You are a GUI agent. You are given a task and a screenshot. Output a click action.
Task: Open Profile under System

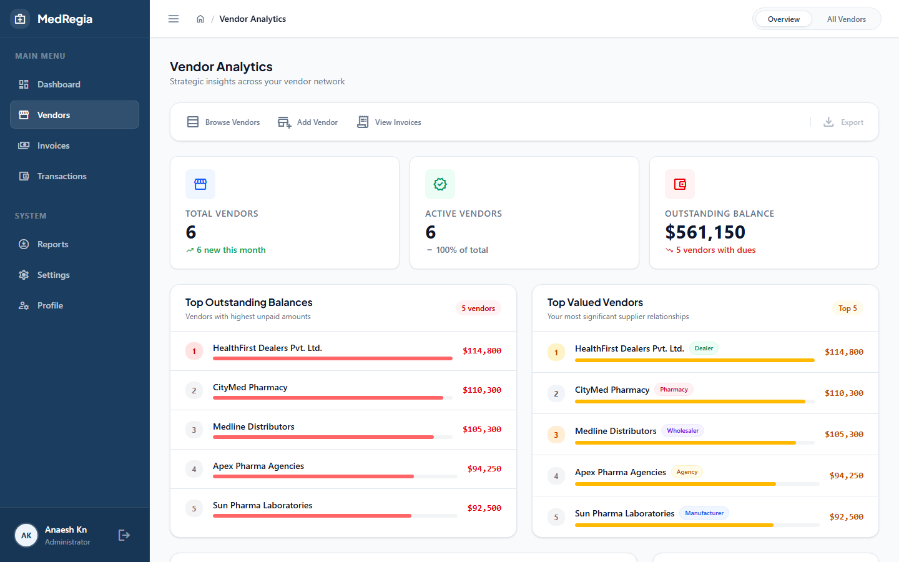pyautogui.click(x=74, y=305)
